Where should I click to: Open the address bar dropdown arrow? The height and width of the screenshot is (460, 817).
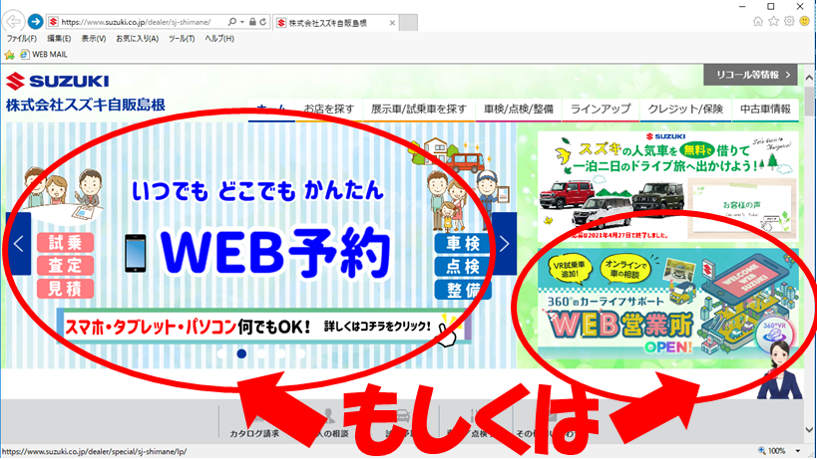(241, 22)
